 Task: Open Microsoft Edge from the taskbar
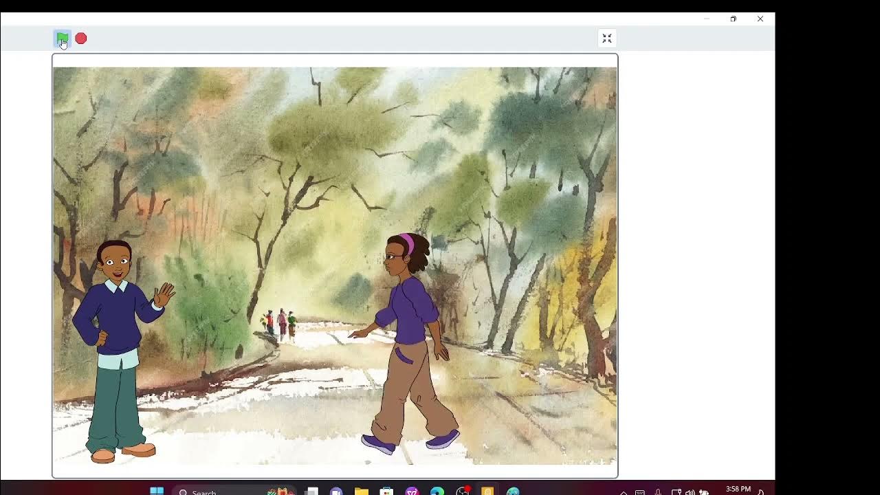[437, 491]
